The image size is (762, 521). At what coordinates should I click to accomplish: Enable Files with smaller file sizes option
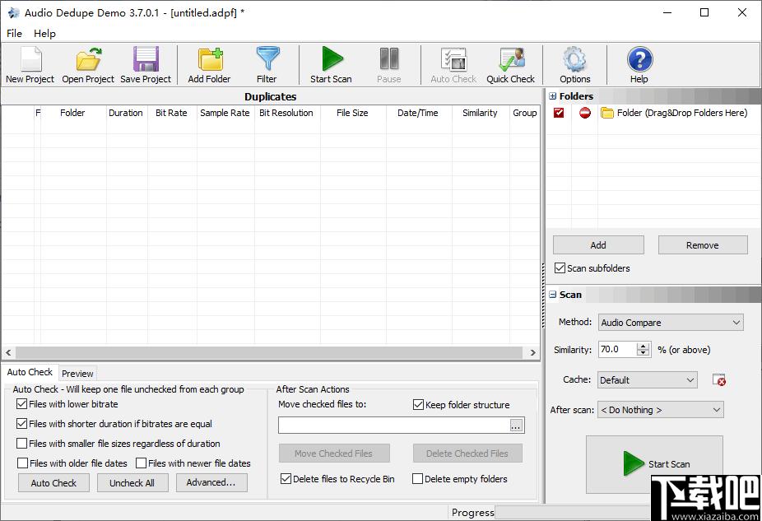click(x=21, y=444)
